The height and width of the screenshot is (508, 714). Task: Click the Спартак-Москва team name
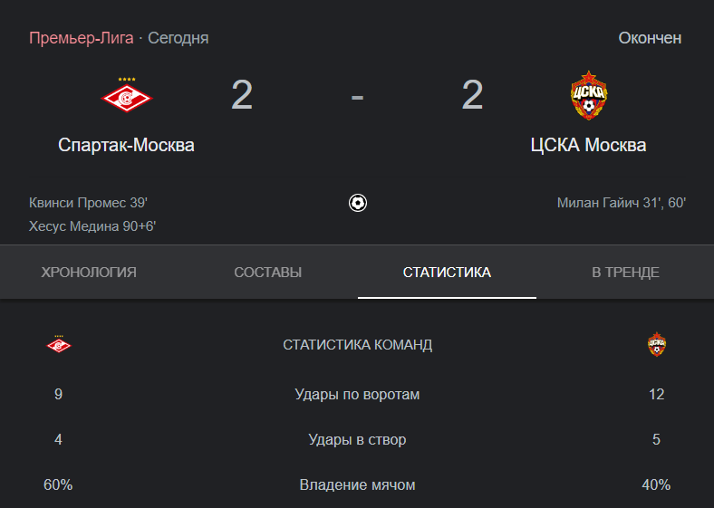pos(126,145)
